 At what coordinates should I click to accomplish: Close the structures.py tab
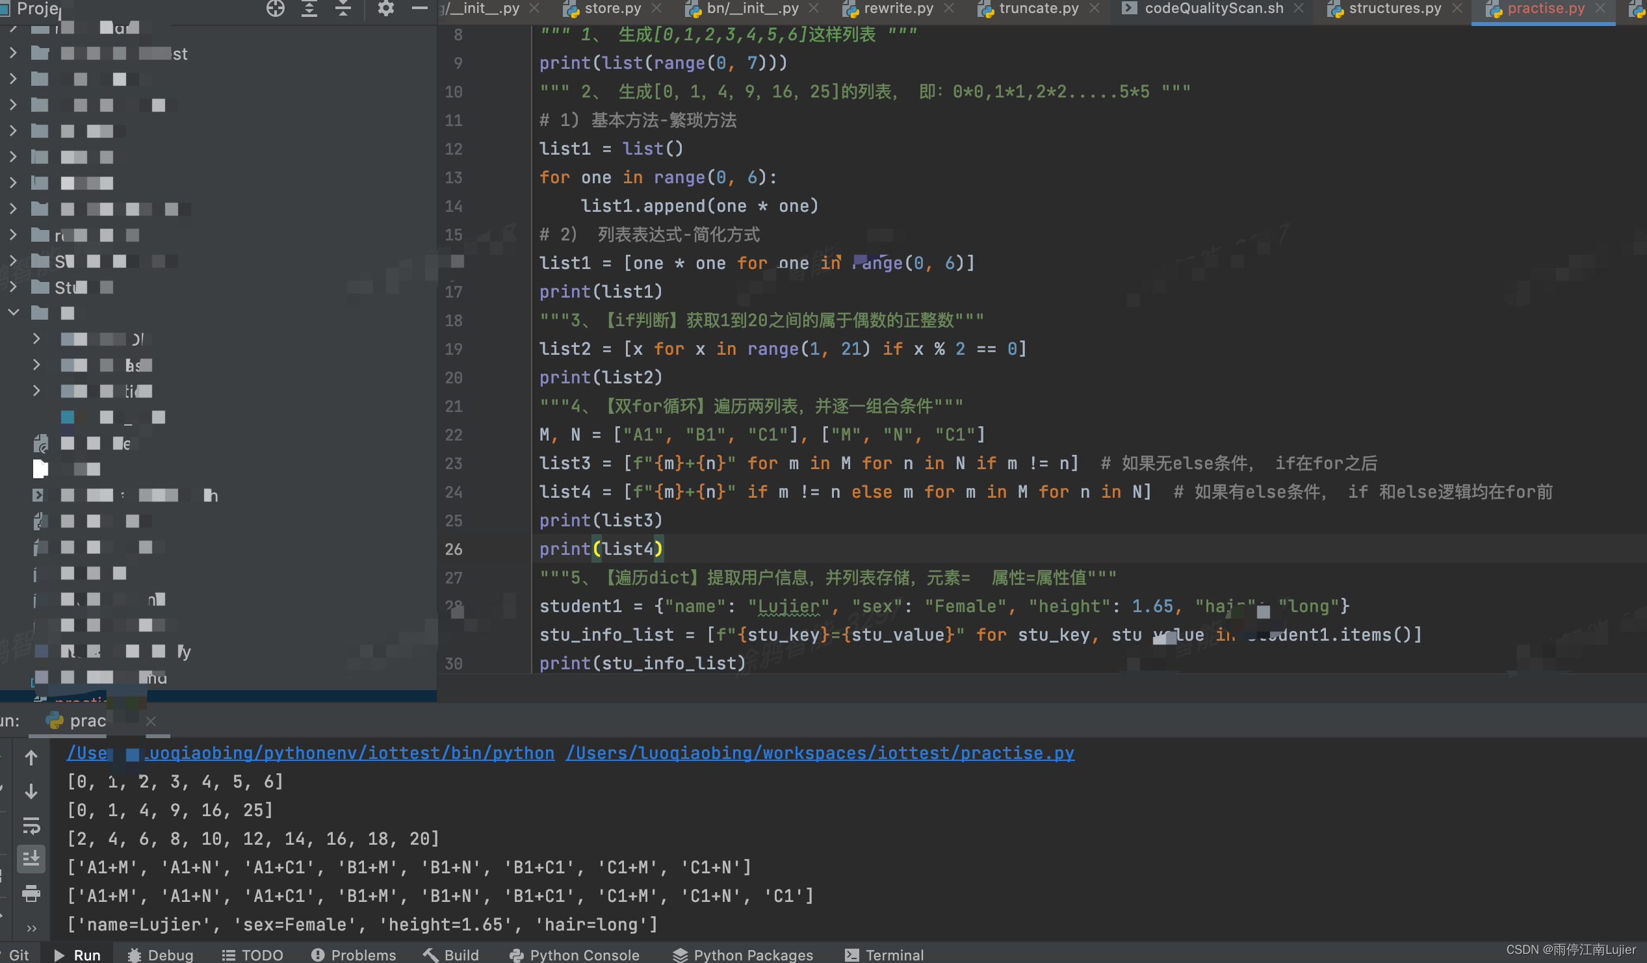point(1457,8)
